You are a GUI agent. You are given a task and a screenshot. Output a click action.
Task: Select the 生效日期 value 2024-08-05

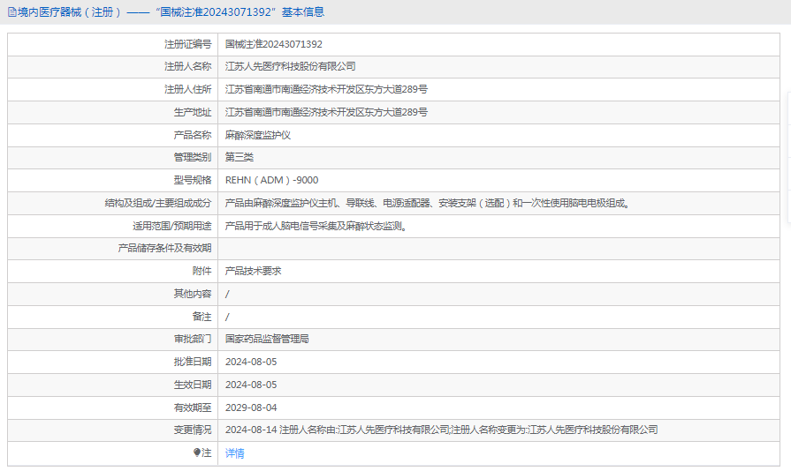251,385
